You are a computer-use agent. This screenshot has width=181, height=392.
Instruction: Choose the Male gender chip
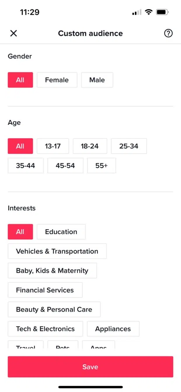tap(97, 80)
